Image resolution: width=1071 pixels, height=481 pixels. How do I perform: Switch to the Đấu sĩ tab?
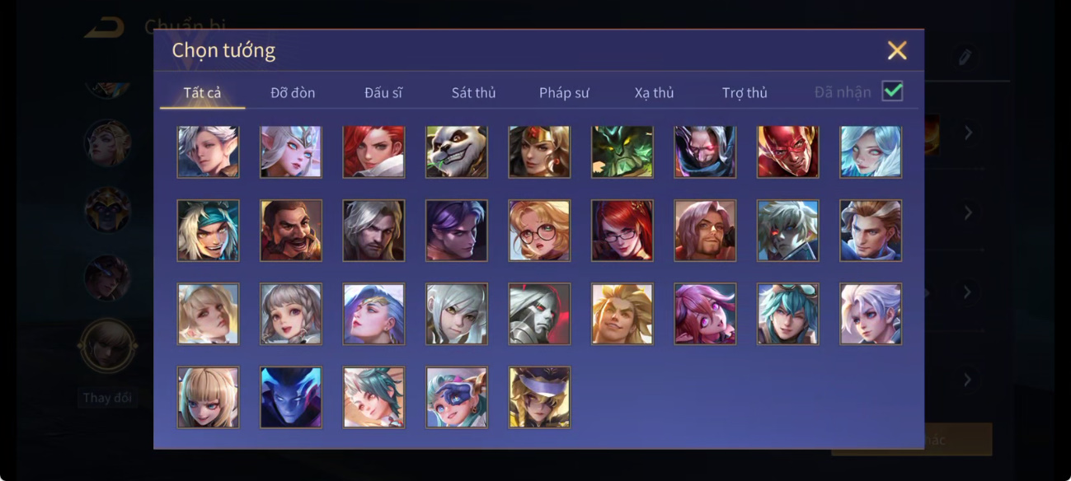pos(383,92)
